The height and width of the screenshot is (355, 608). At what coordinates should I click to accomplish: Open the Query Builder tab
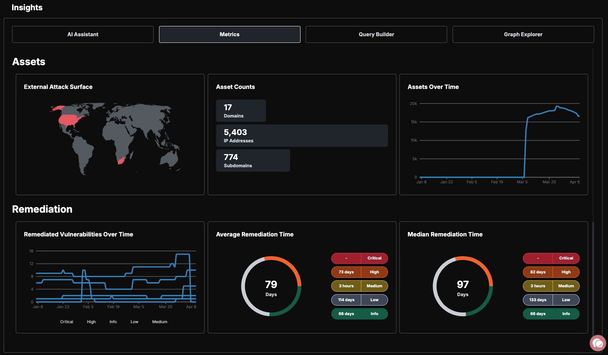pyautogui.click(x=376, y=34)
